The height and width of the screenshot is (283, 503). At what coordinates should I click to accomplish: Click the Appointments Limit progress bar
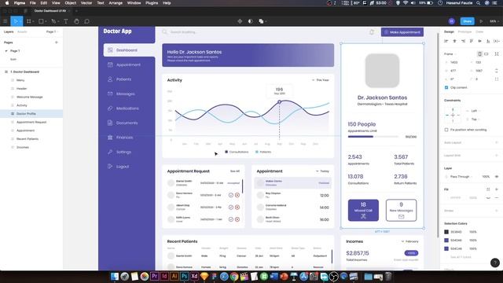[x=373, y=137]
